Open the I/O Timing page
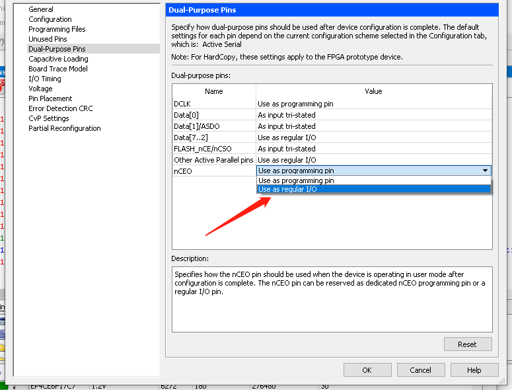Viewport: 512px width, 390px height. (45, 79)
